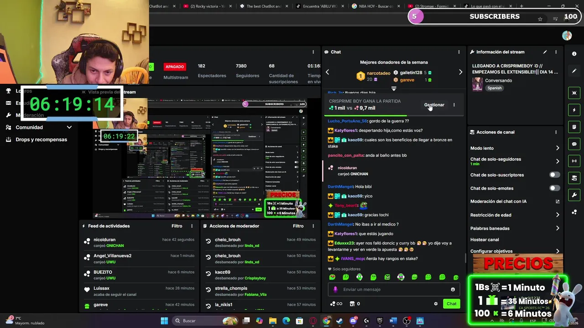Open Filtro in Feed de actividades

coord(177,226)
